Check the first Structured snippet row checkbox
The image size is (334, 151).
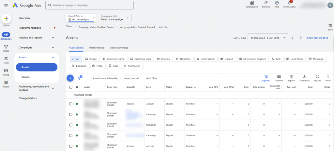pyautogui.click(x=71, y=104)
